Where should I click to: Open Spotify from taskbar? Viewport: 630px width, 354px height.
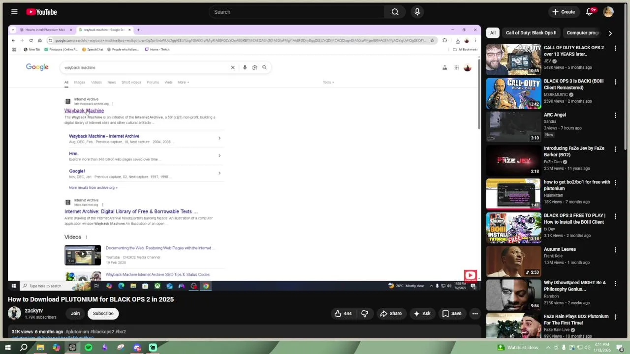coord(89,348)
